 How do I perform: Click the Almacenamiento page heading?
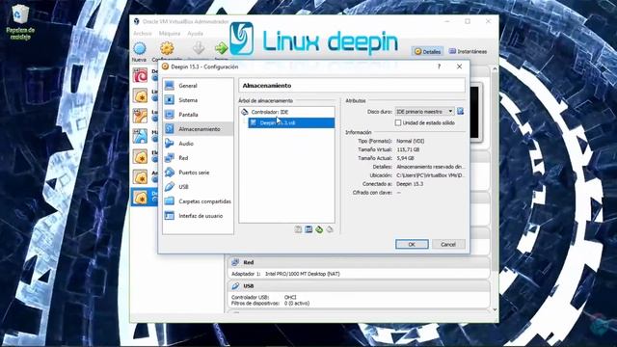(x=267, y=86)
